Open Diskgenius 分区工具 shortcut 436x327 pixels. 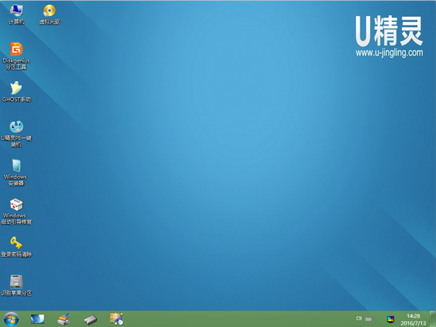click(16, 56)
